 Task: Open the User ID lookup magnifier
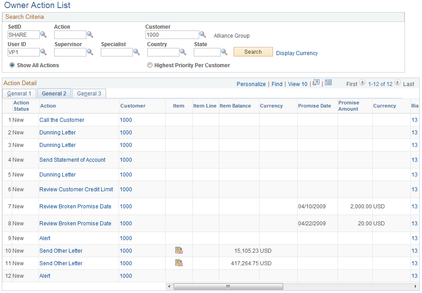(x=43, y=52)
